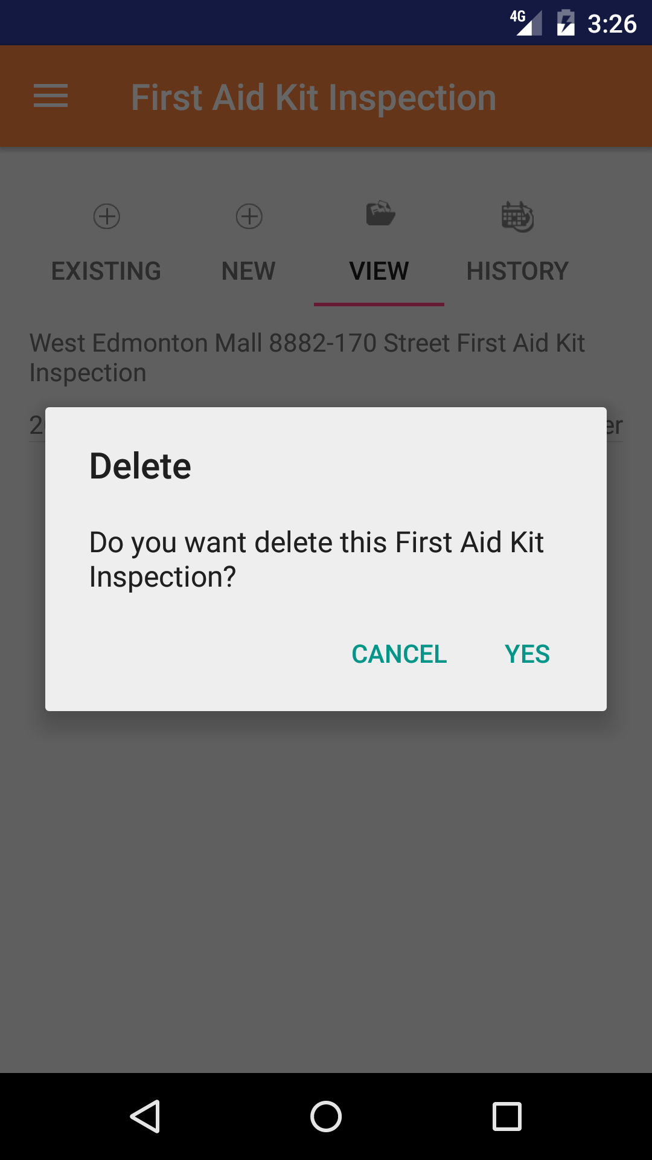Tap the Android home circle button

click(x=326, y=1116)
